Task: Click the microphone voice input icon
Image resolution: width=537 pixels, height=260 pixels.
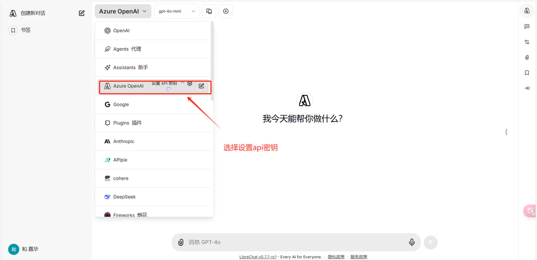Action: 412,242
